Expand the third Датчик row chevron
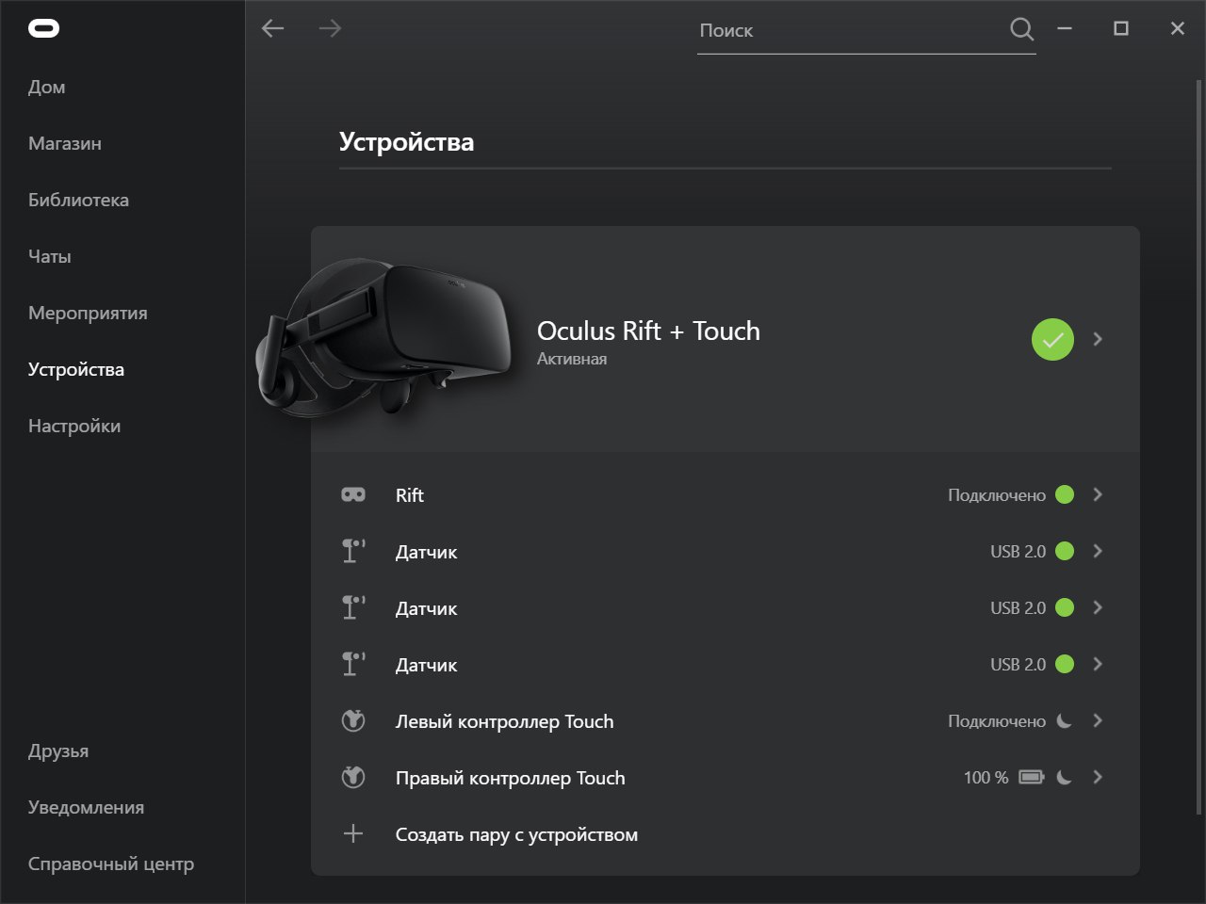This screenshot has height=904, width=1206. click(x=1098, y=664)
